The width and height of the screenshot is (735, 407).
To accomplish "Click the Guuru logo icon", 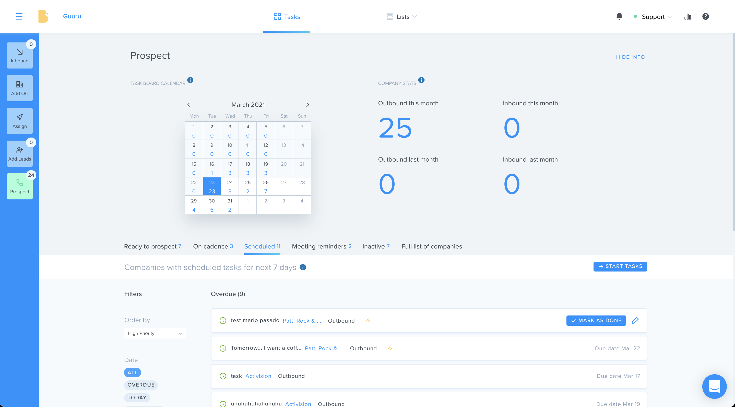I will [43, 16].
